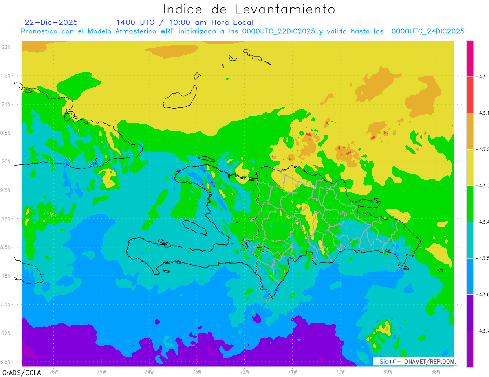Screen dimensions: 489x377
Task: Click the violet swatch at the legend bottom
Action: (470, 349)
